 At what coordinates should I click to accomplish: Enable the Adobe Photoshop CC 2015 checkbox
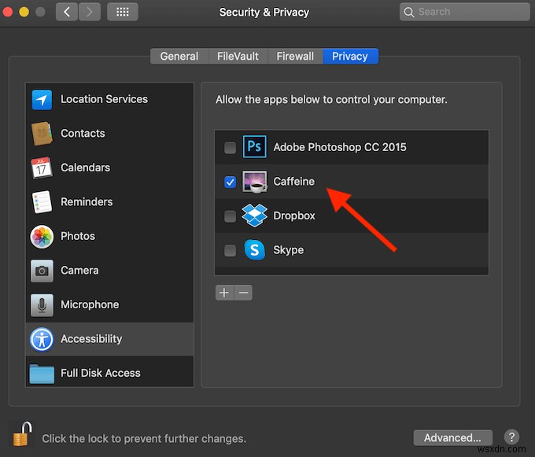click(230, 147)
